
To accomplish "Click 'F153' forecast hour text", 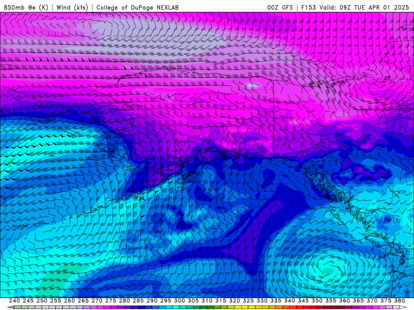I will [308, 7].
